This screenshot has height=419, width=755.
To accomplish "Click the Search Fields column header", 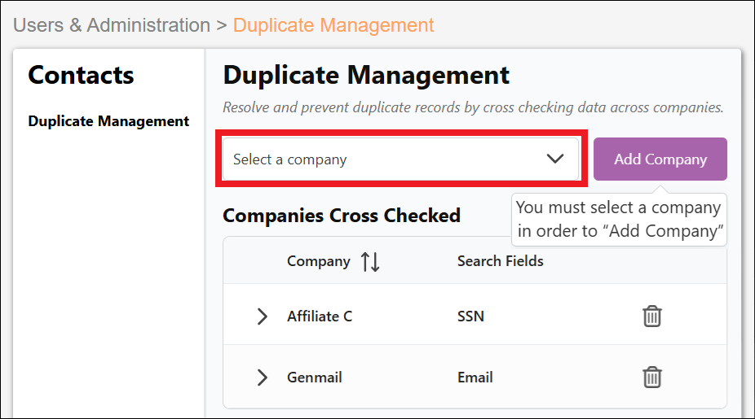I will pyautogui.click(x=501, y=261).
